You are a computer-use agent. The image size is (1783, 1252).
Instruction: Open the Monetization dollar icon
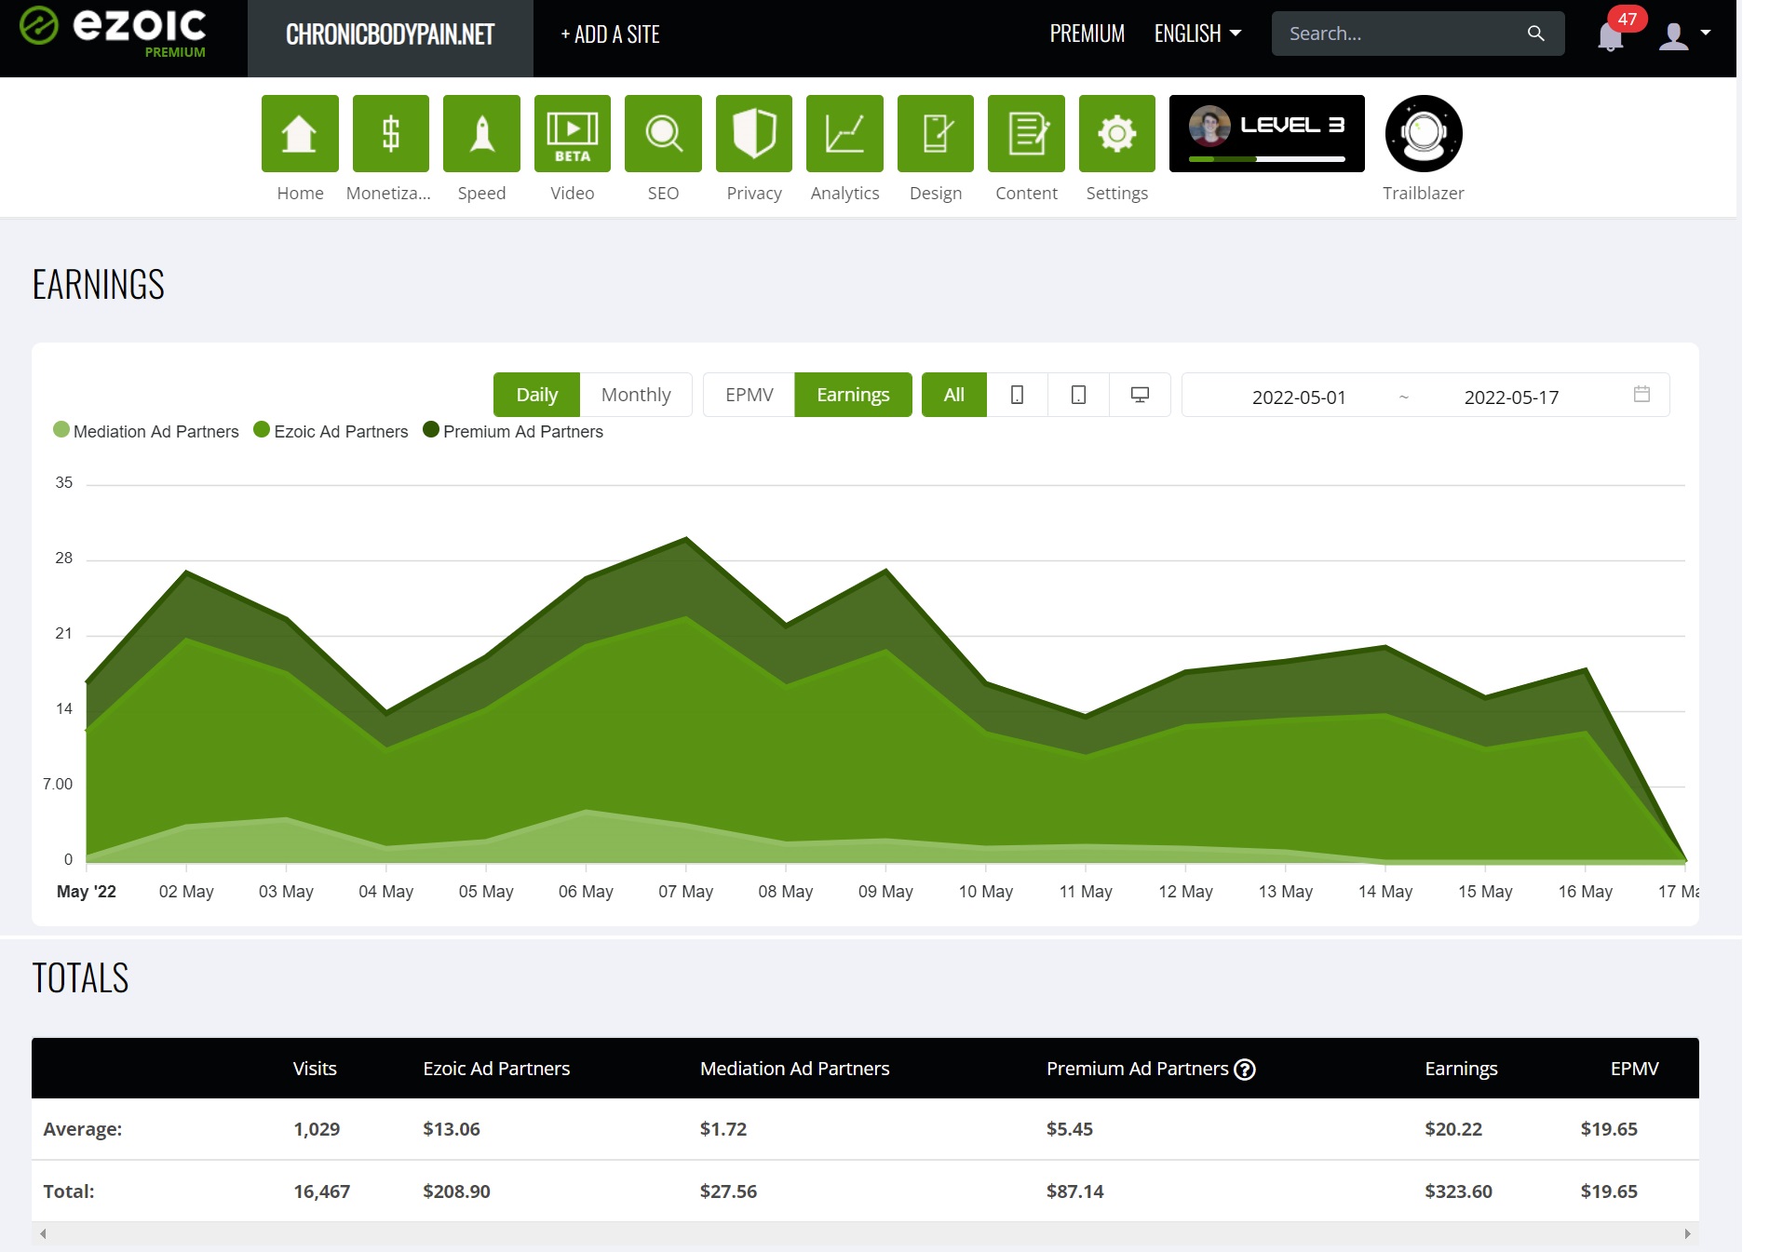click(x=391, y=133)
